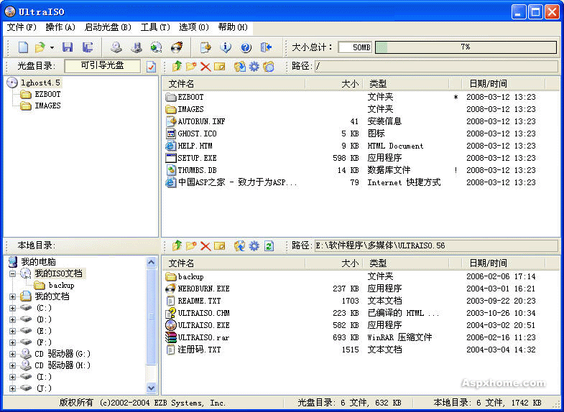Screen dimensions: 564x412
Task: Click the 7% disc capacity progress bar
Action: click(466, 47)
